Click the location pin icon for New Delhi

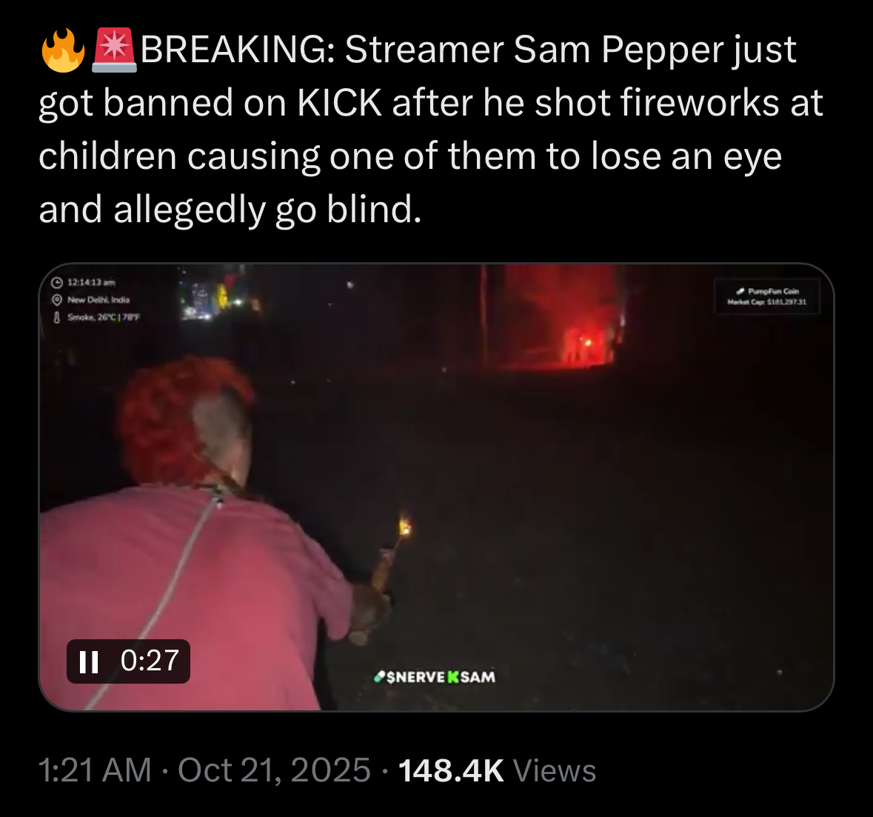56,300
